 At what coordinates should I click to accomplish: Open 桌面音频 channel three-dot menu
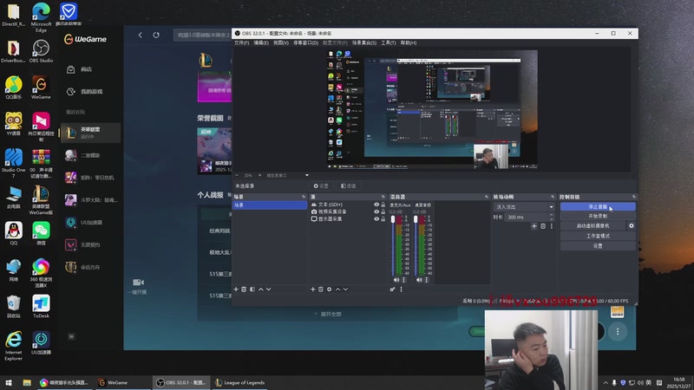426,280
